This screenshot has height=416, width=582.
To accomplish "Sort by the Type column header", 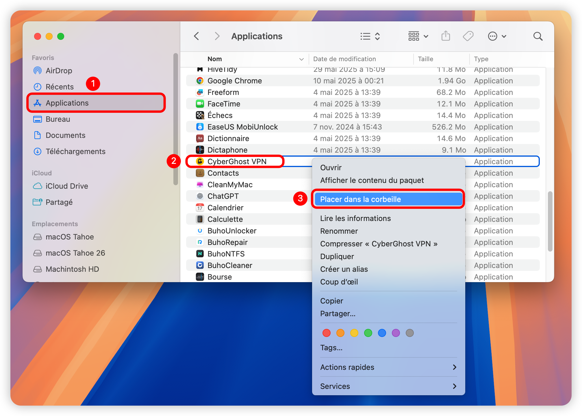I will tap(481, 59).
